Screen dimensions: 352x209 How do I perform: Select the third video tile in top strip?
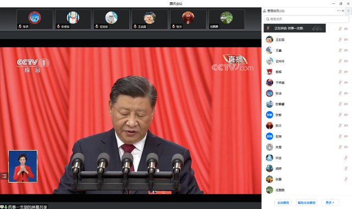(112, 19)
